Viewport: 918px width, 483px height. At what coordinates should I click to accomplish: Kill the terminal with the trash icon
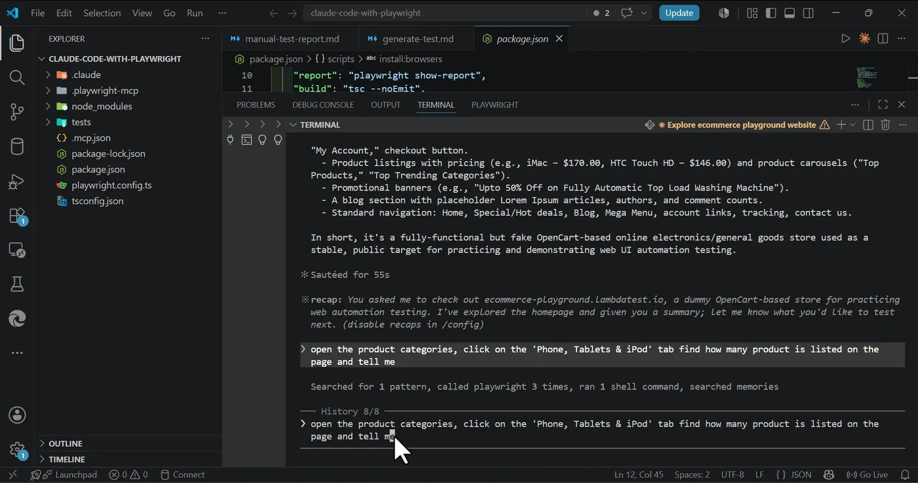click(885, 124)
